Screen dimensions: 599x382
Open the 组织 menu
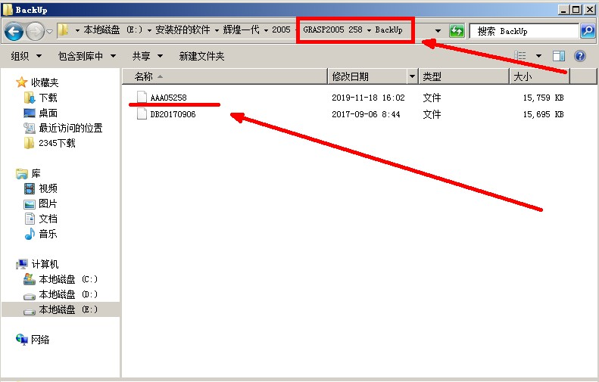pyautogui.click(x=26, y=56)
